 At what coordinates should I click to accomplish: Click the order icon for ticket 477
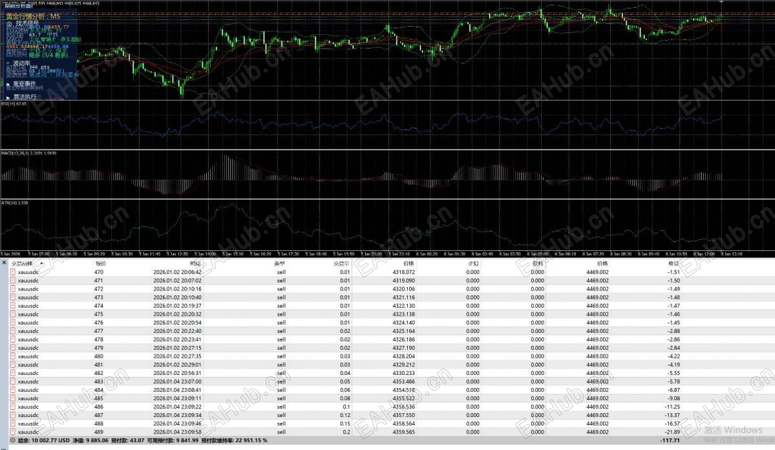pos(13,331)
